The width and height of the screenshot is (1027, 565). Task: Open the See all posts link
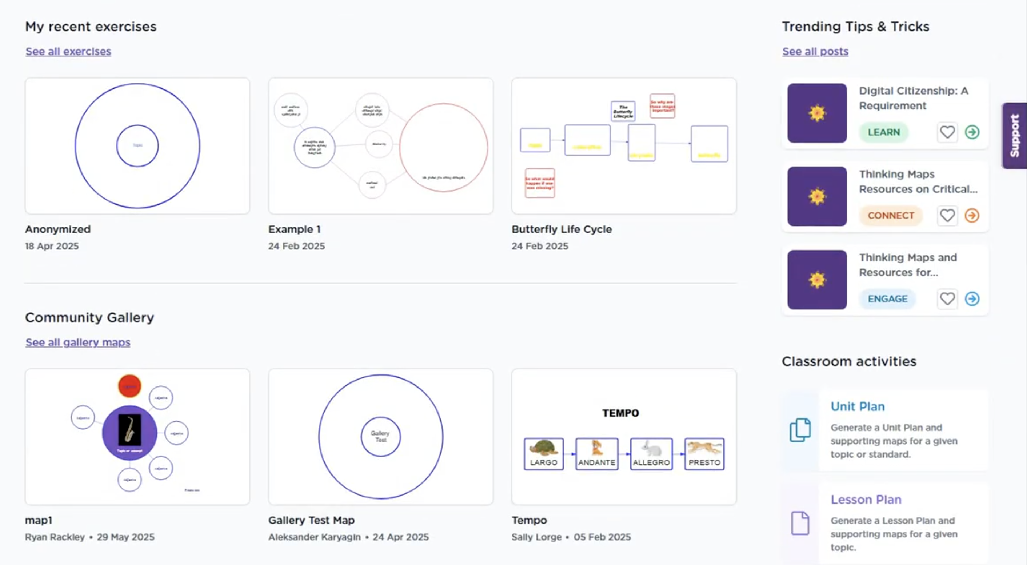(x=815, y=51)
